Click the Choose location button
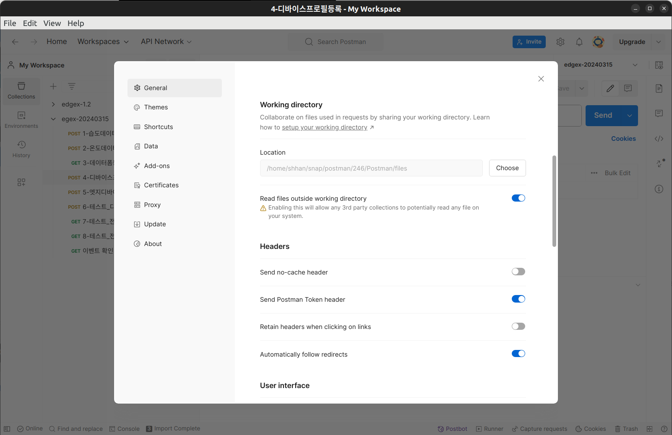 pyautogui.click(x=507, y=168)
